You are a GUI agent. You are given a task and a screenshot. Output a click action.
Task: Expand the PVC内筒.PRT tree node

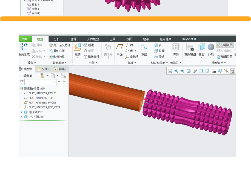coord(22,117)
